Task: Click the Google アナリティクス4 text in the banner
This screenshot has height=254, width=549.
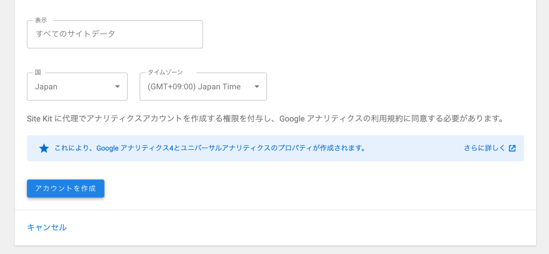Action: 135,148
